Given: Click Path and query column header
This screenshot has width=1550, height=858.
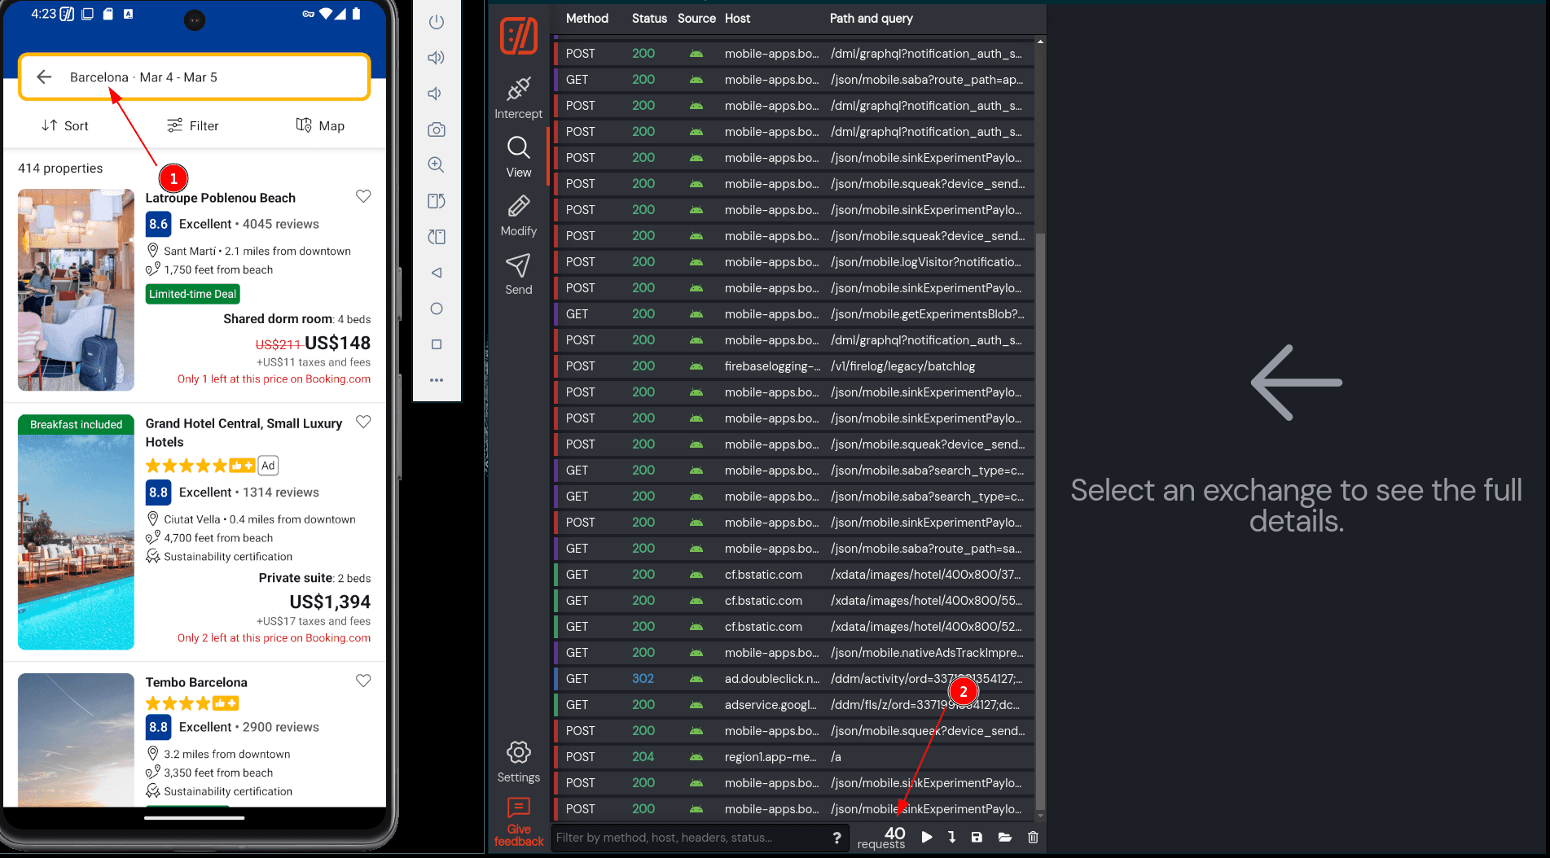Looking at the screenshot, I should point(871,18).
